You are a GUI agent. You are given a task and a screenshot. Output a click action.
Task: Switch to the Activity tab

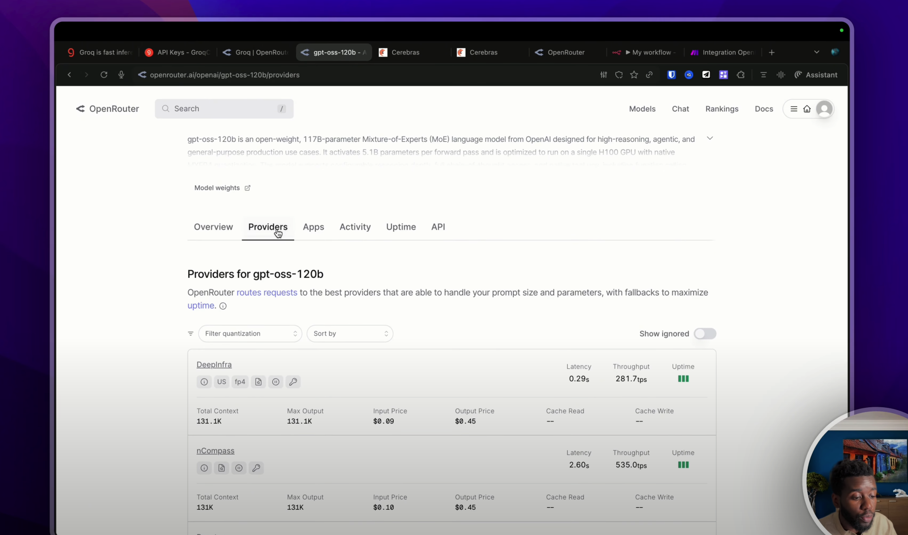coord(355,227)
